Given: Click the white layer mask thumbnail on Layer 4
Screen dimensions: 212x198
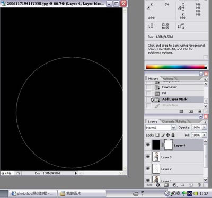Looking at the screenshot, I should click(x=169, y=145).
